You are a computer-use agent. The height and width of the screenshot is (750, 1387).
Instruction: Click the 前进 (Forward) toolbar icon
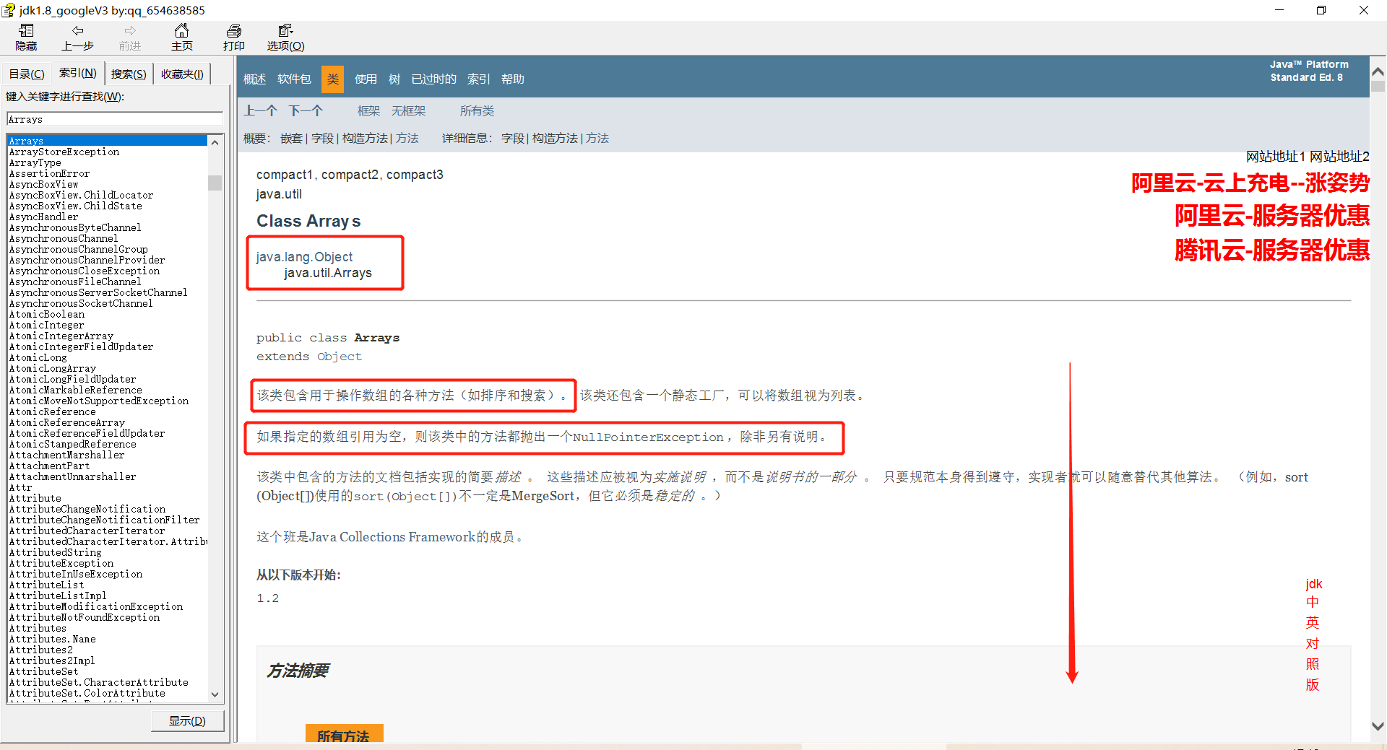point(130,37)
